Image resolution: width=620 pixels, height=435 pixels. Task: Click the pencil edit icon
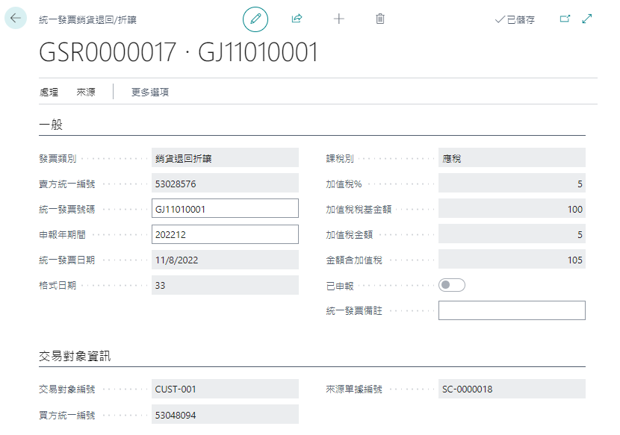(255, 19)
